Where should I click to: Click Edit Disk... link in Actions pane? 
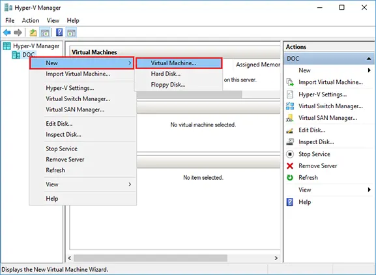click(312, 130)
